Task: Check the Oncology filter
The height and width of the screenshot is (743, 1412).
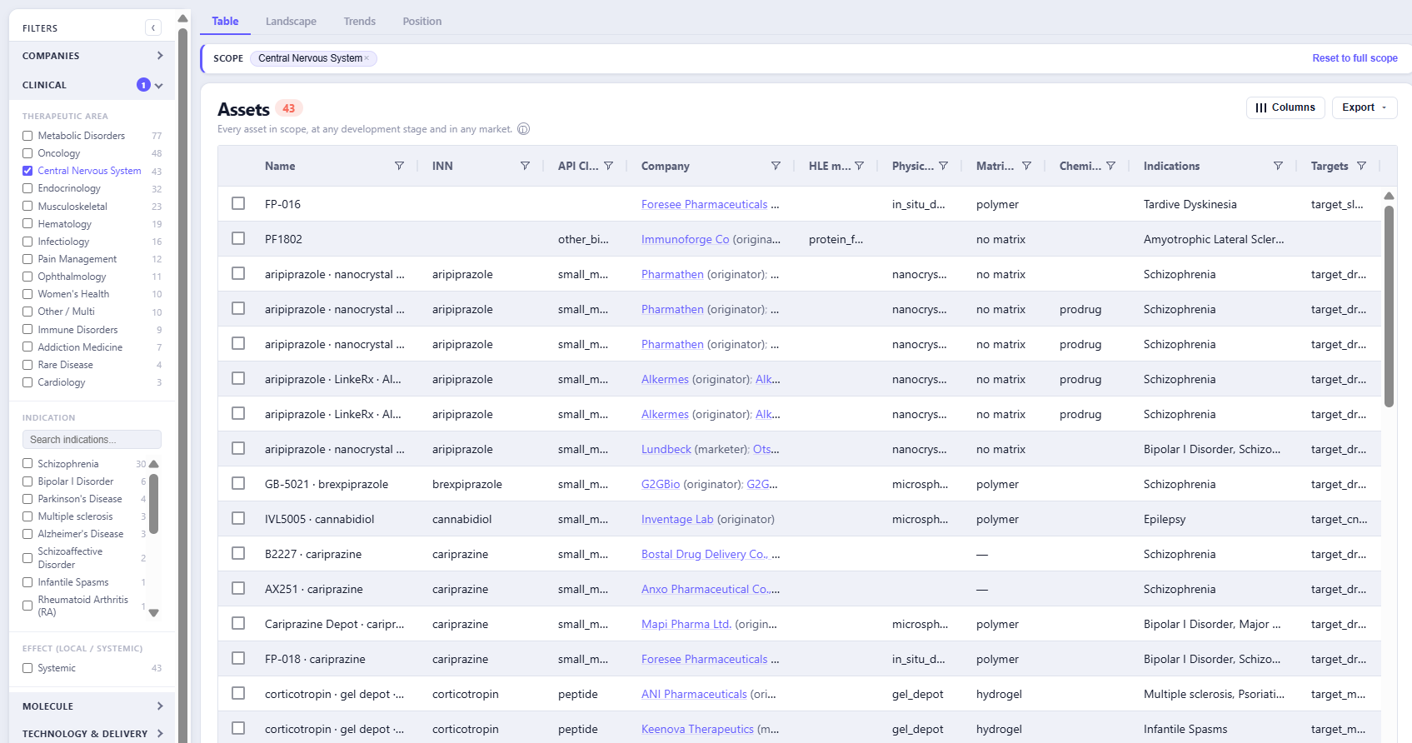Action: click(27, 153)
